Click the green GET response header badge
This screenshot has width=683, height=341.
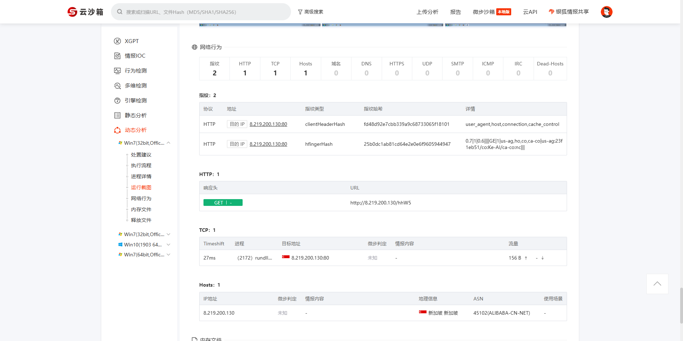tap(223, 203)
